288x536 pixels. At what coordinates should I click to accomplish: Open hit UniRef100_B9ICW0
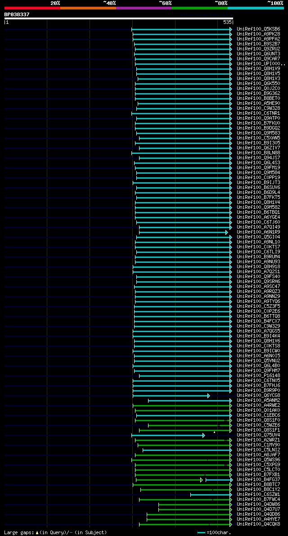258,351
